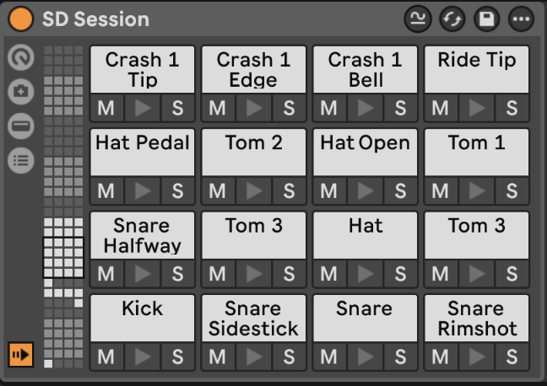Select the Snare Sidestick pad

[x=253, y=318]
